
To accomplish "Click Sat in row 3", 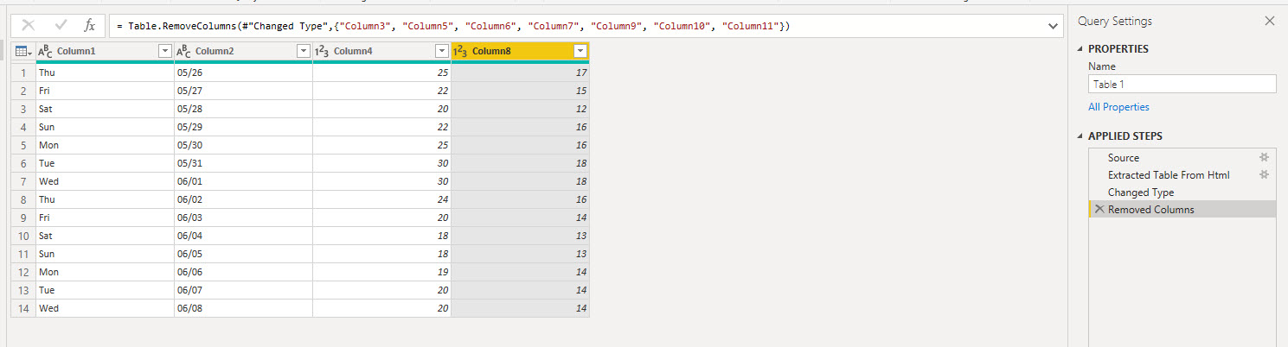I will point(105,109).
